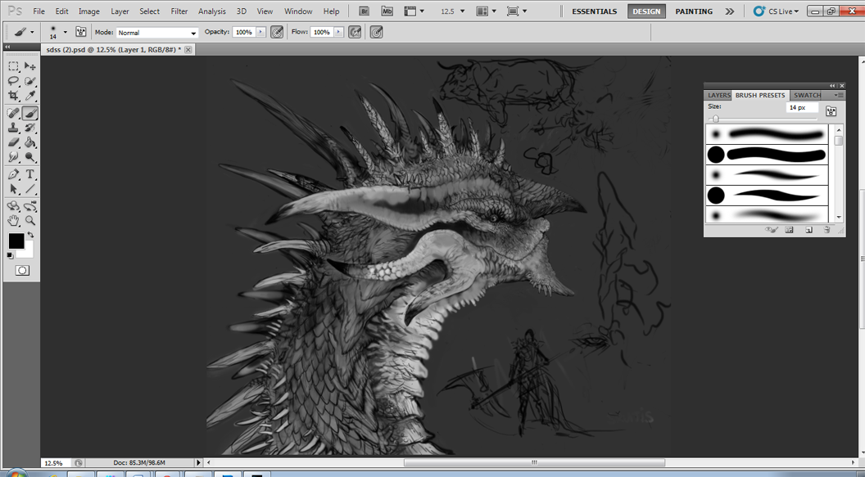865x477 pixels.
Task: Expand the brush preset picker arrow
Action: click(66, 33)
